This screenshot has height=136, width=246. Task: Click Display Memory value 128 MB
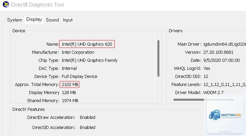pos(69,93)
